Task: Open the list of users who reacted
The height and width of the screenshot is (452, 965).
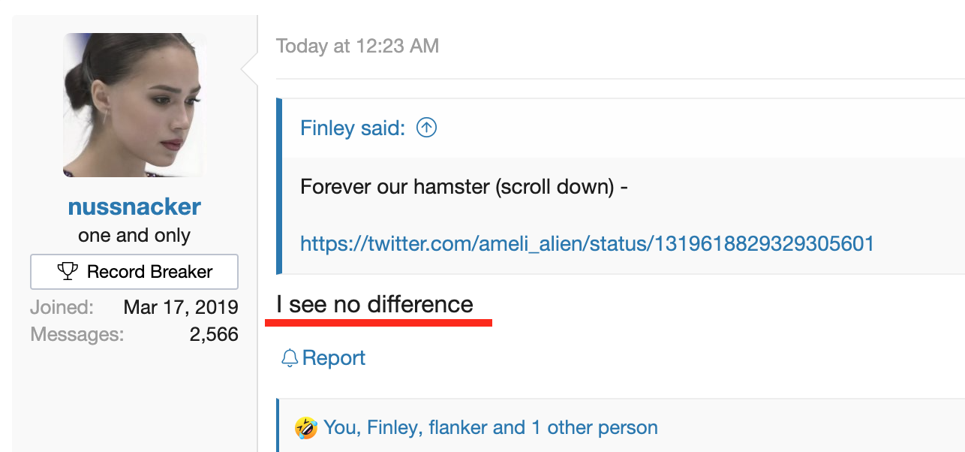Action: coord(491,428)
